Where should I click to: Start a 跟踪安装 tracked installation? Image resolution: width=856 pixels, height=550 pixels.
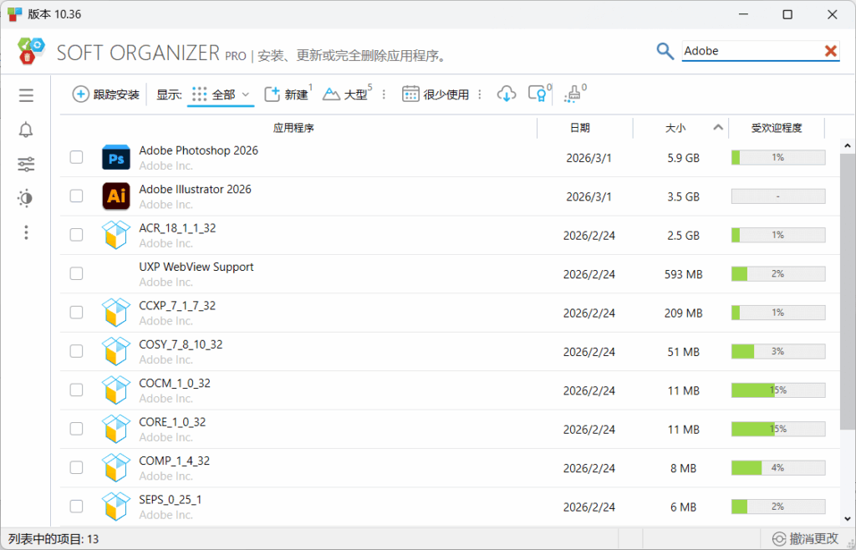[104, 94]
